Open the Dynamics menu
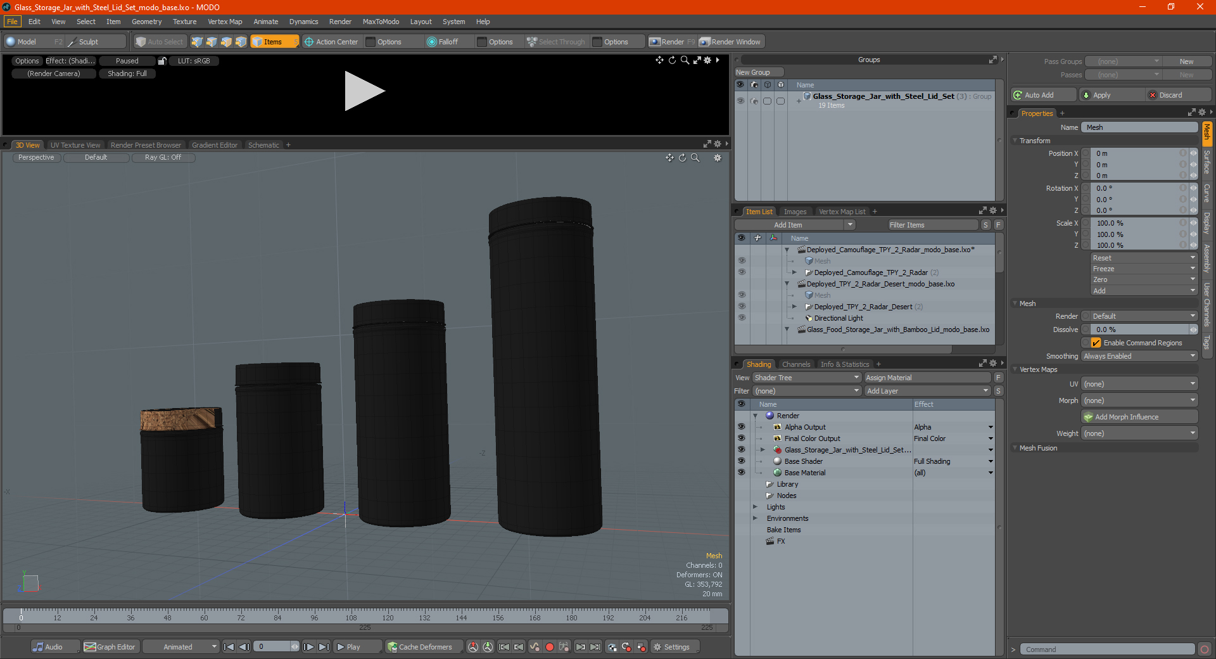The height and width of the screenshot is (659, 1216). tap(303, 22)
